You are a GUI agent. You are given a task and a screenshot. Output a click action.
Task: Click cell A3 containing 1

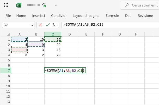tap(20, 50)
